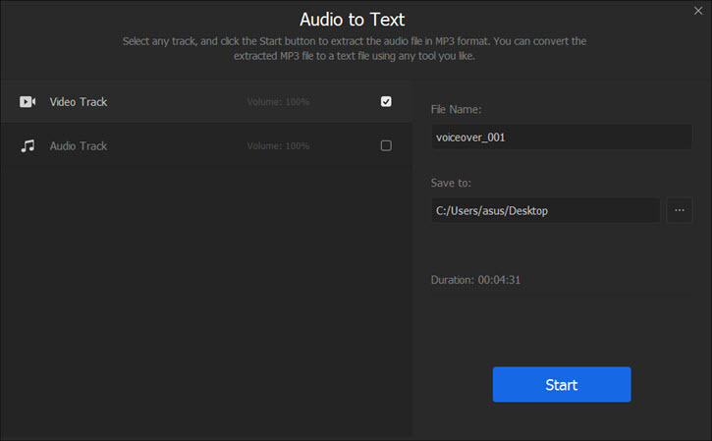Click Volume: 100% on the Audio Track row
Screen dimensions: 712x441
point(278,146)
